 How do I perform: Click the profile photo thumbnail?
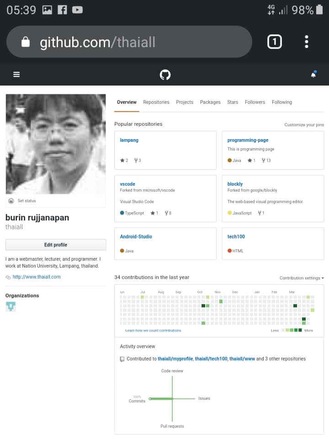(56, 144)
